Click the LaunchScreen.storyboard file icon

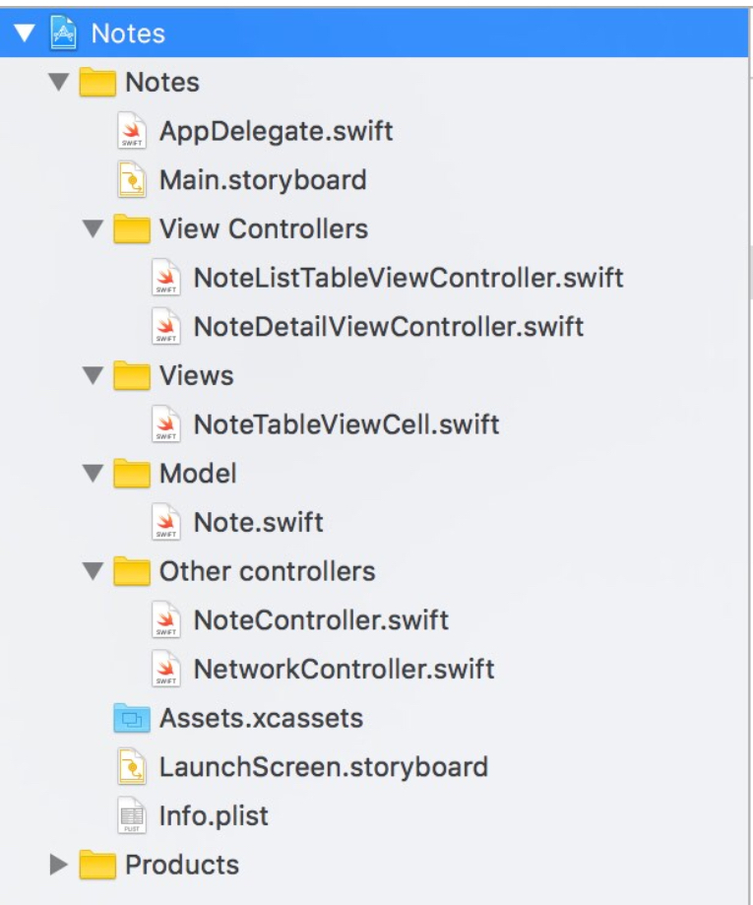coord(132,766)
